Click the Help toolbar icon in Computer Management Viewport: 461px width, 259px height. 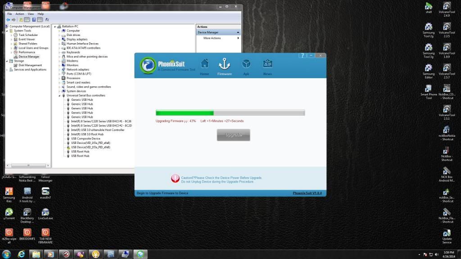click(x=34, y=20)
